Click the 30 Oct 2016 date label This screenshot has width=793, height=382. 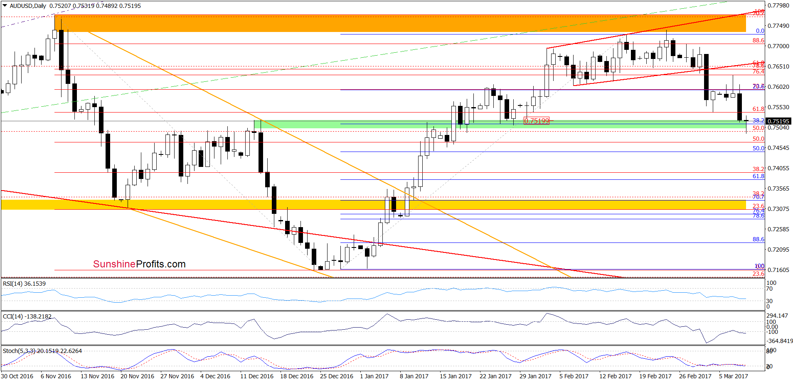point(17,376)
